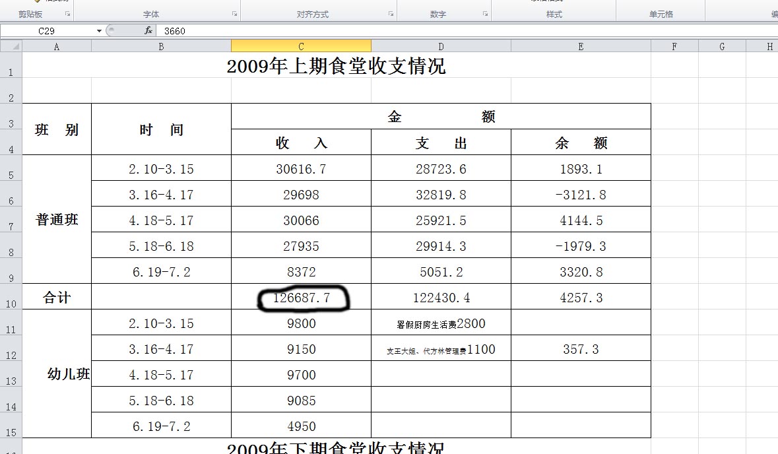This screenshot has width=778, height=454.
Task: Select the circled total cell 126687.7
Action: [301, 298]
